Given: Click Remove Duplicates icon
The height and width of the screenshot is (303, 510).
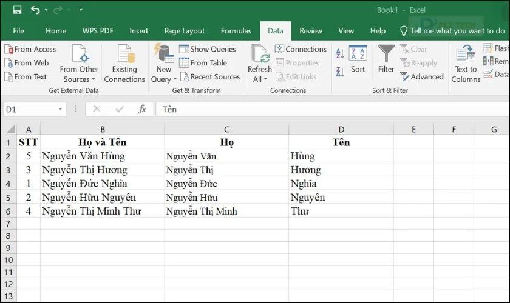Looking at the screenshot, I should tap(488, 61).
